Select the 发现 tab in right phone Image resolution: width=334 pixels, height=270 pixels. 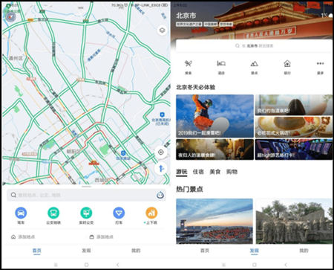(254, 251)
